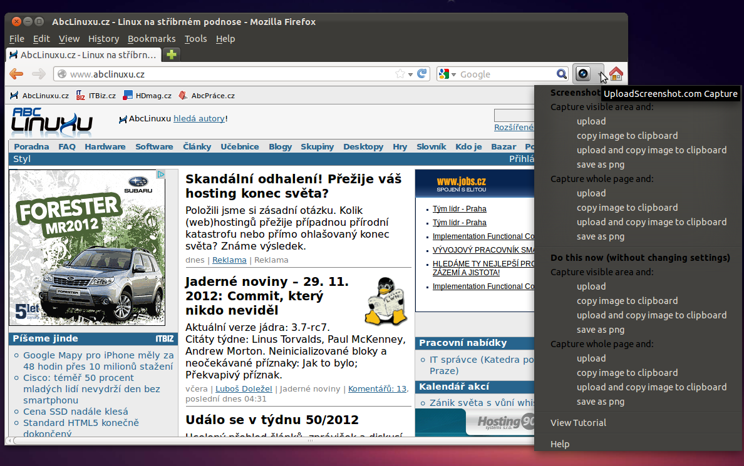Click the Google search engine icon
Viewport: 744px width, 466px height.
click(x=443, y=74)
